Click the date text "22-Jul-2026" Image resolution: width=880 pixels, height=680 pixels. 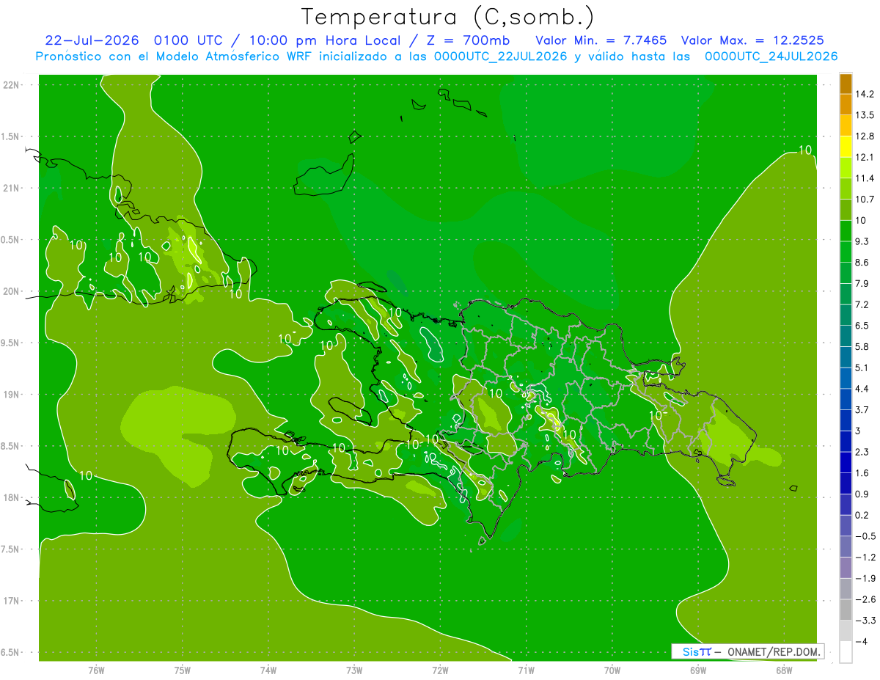(92, 40)
